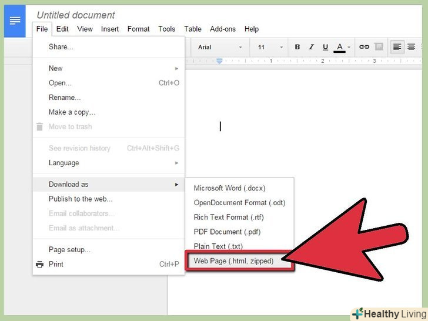Open the Add-ons menu
428x321 pixels.
click(x=223, y=29)
